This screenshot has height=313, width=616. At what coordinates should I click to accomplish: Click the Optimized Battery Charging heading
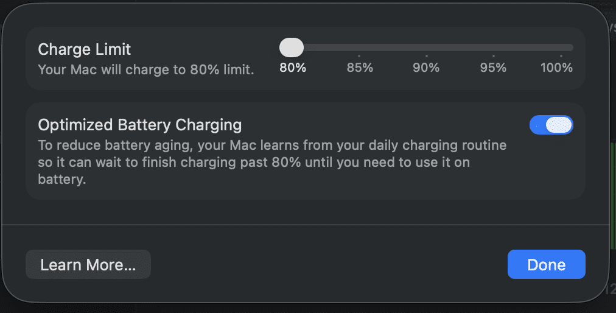(x=140, y=125)
